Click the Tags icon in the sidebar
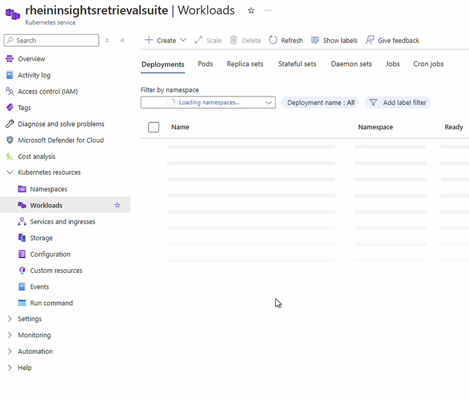 pos(10,108)
